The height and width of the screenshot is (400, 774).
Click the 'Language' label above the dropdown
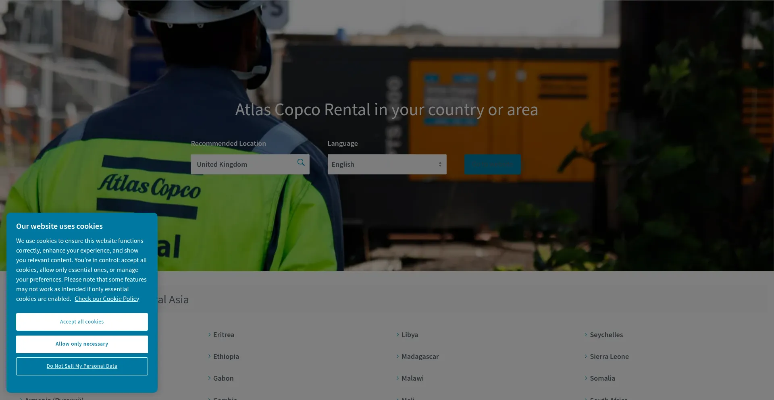342,143
